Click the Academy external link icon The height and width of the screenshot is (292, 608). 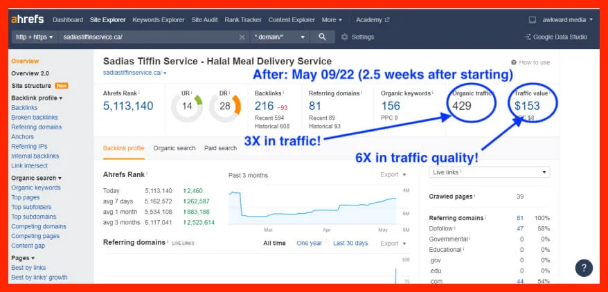click(387, 20)
